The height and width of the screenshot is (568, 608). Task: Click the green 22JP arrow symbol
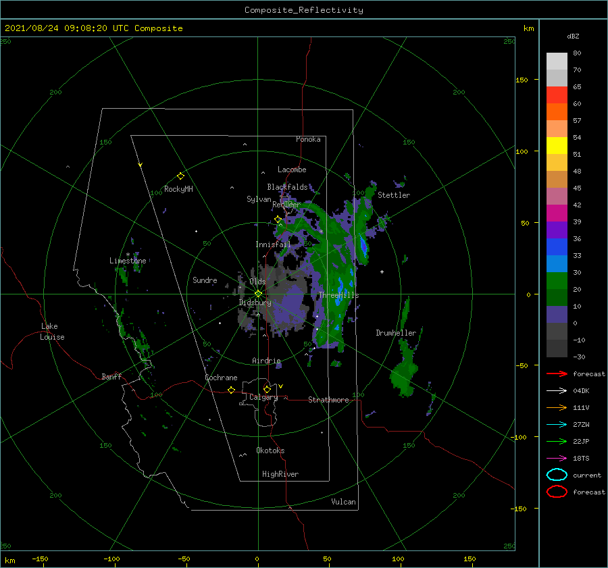coord(557,441)
